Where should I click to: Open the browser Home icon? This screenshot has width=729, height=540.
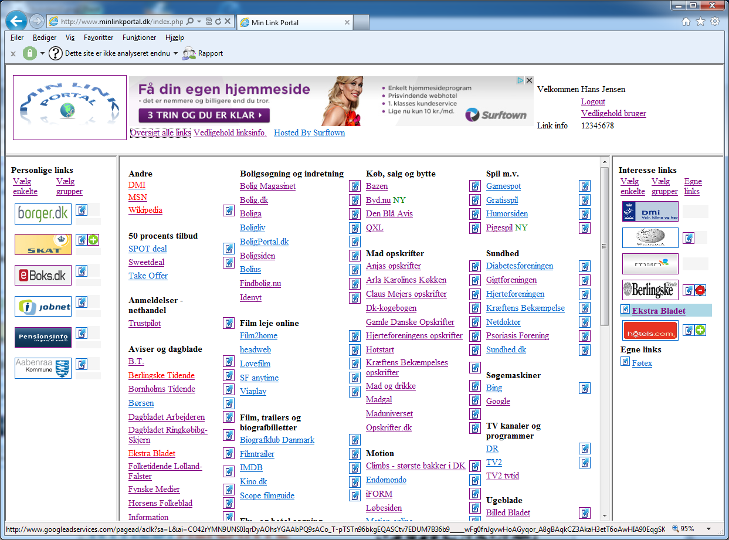tap(686, 22)
